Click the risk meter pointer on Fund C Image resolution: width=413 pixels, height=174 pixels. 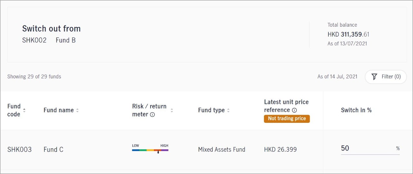(x=158, y=151)
